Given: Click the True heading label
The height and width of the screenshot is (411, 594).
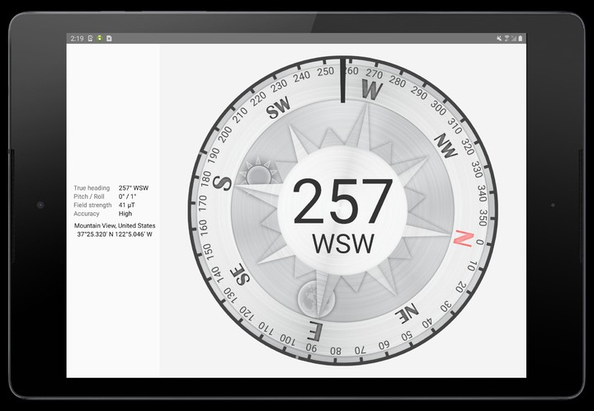Looking at the screenshot, I should coord(92,188).
